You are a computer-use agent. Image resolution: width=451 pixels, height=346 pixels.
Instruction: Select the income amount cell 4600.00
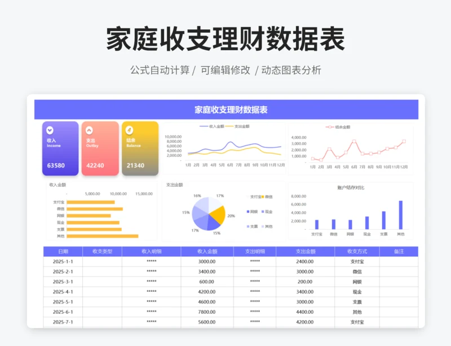(x=207, y=302)
